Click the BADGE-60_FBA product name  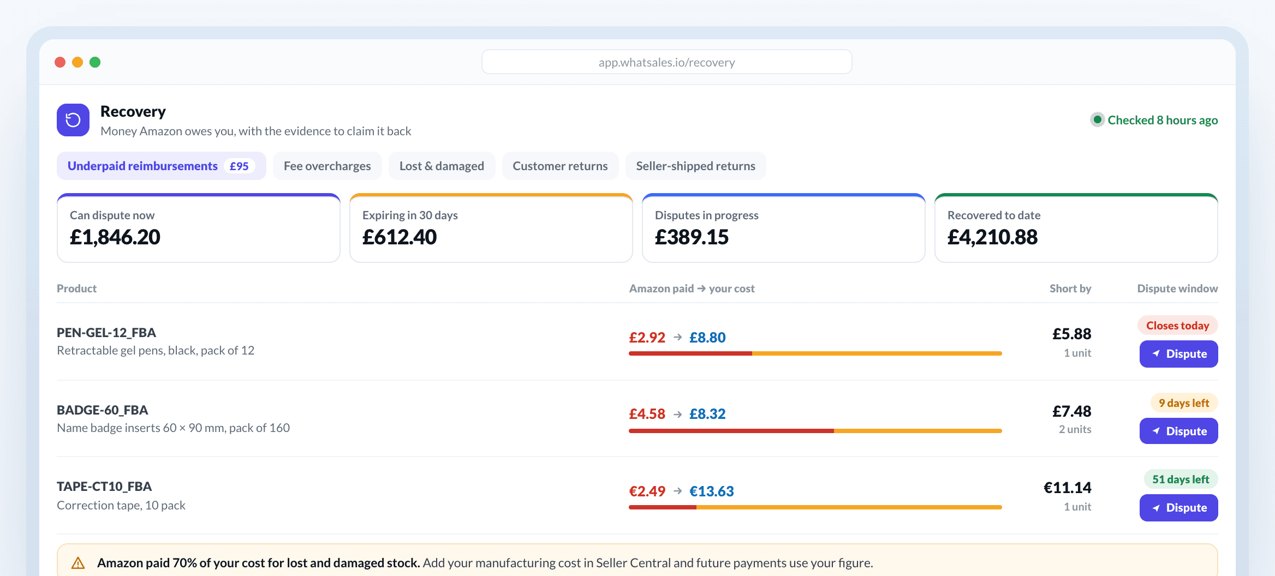(103, 410)
